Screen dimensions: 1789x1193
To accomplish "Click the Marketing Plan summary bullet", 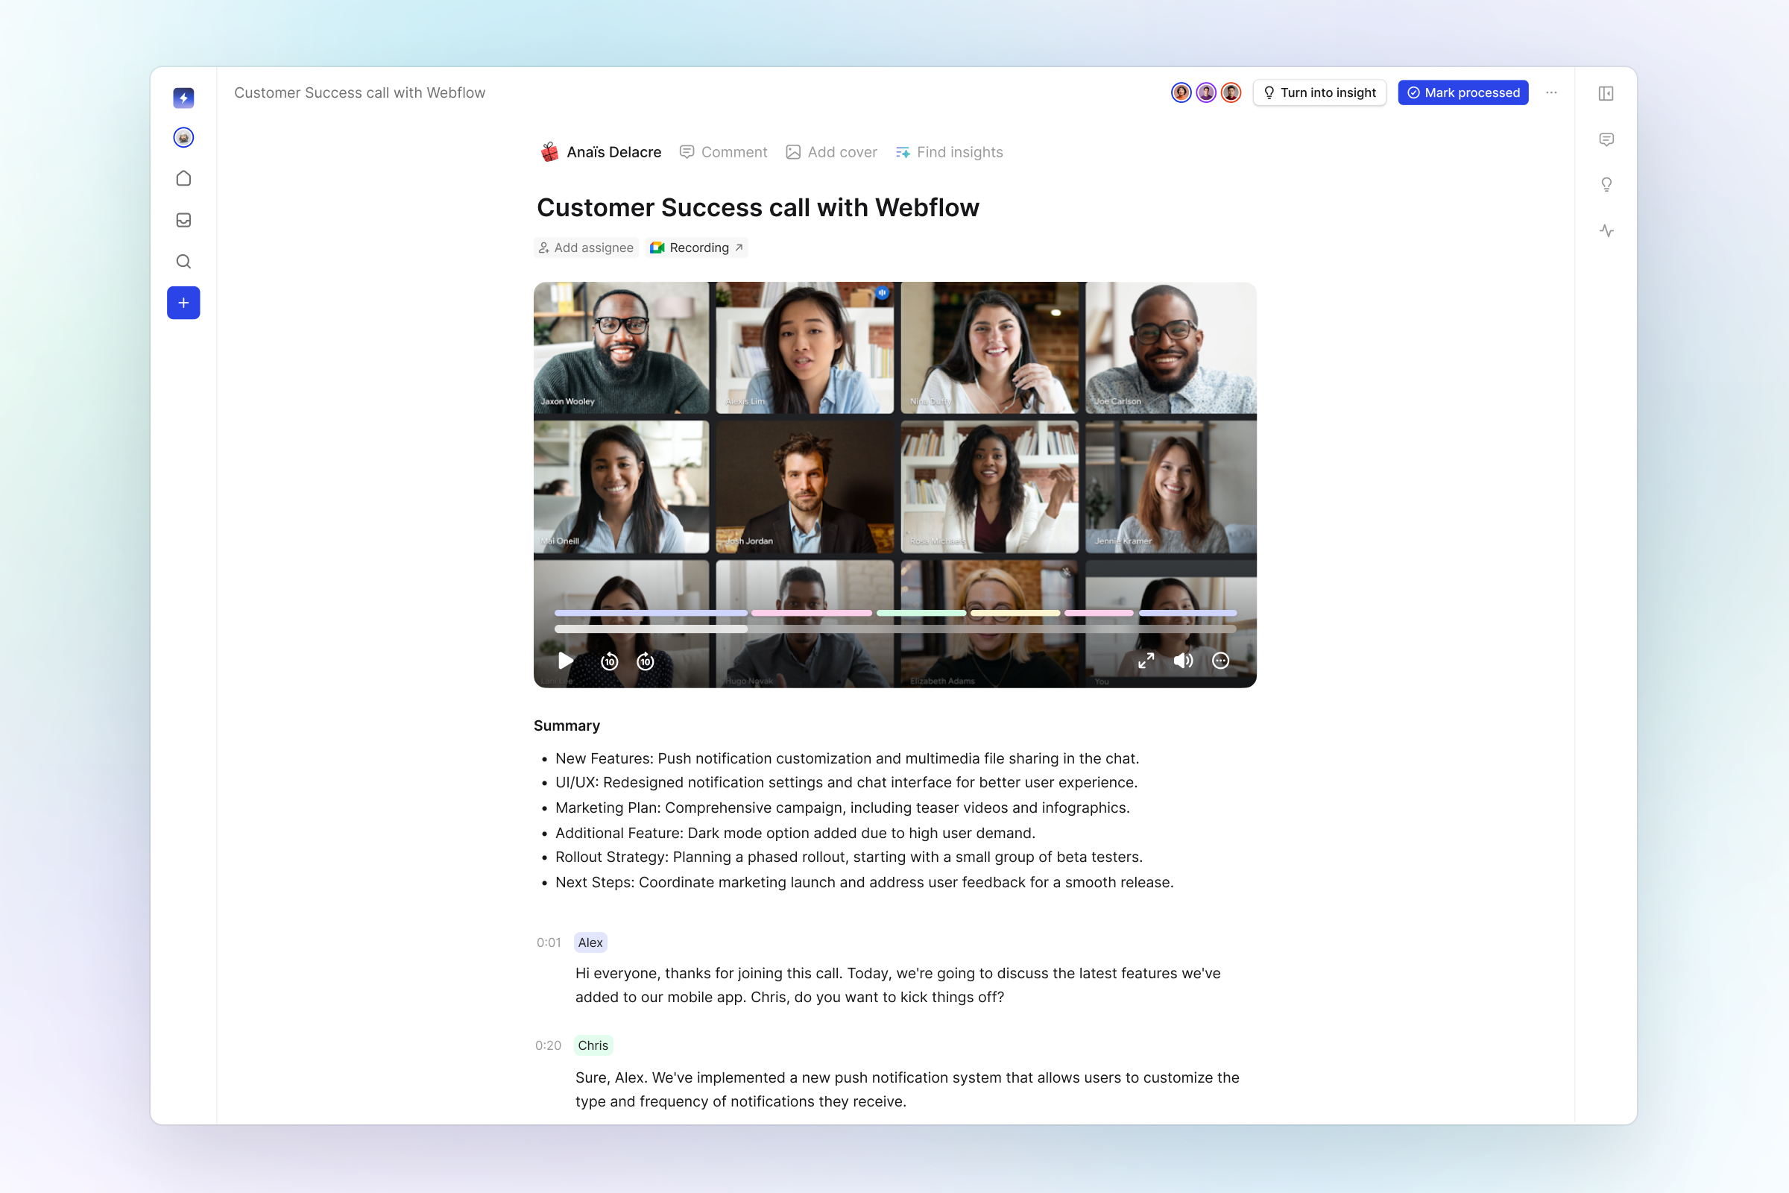I will pyautogui.click(x=842, y=808).
